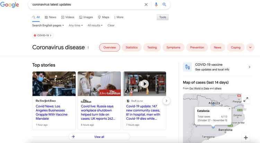The width and height of the screenshot is (260, 143).
Task: Switch to the Images tab
Action: 86,17
